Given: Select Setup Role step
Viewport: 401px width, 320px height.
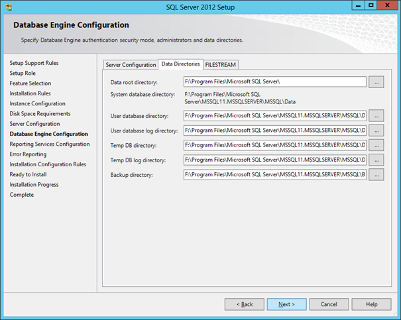Looking at the screenshot, I should tap(23, 73).
